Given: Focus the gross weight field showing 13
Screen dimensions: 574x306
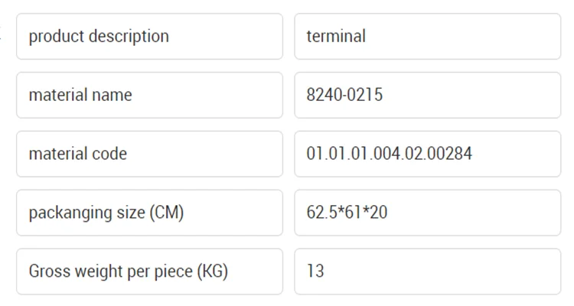Looking at the screenshot, I should coord(427,272).
